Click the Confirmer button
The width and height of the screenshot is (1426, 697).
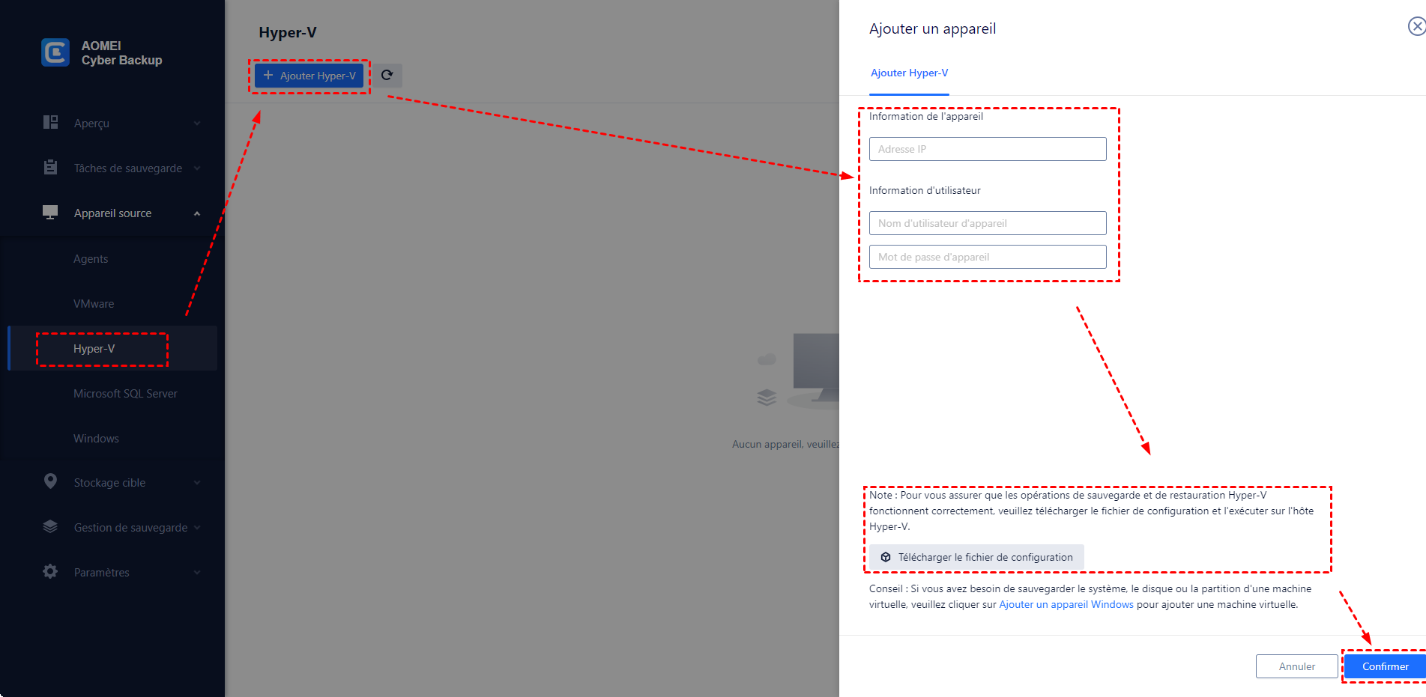pyautogui.click(x=1385, y=666)
